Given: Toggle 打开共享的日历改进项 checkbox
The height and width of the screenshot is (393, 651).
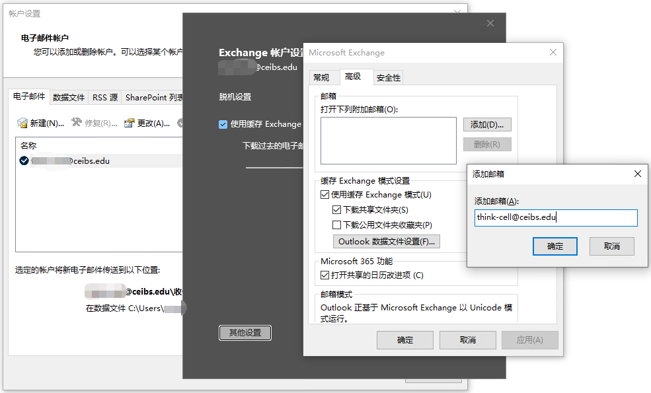Looking at the screenshot, I should 325,275.
